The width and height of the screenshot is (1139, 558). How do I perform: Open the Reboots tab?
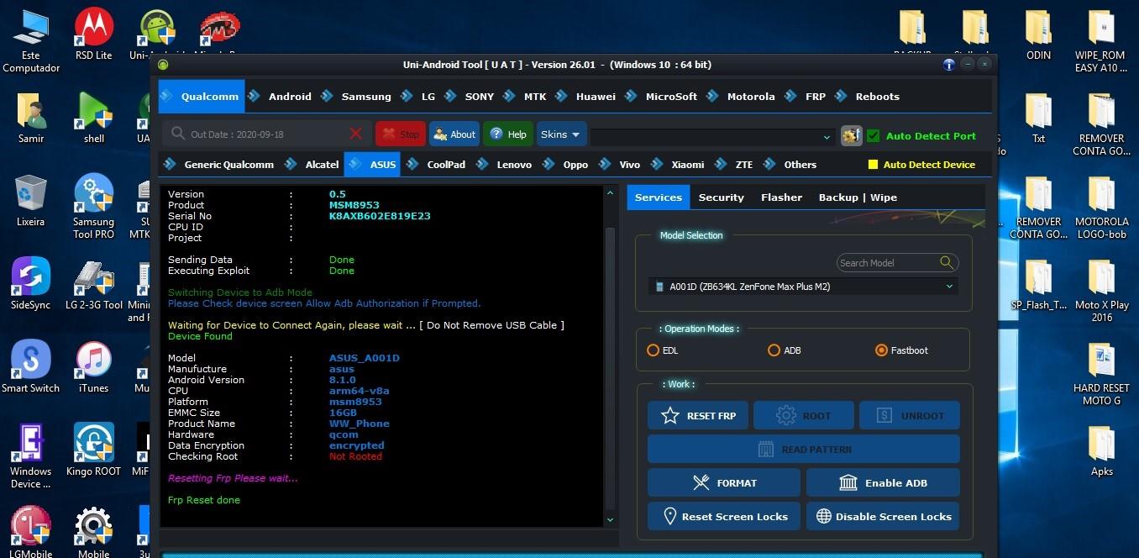[x=877, y=97]
